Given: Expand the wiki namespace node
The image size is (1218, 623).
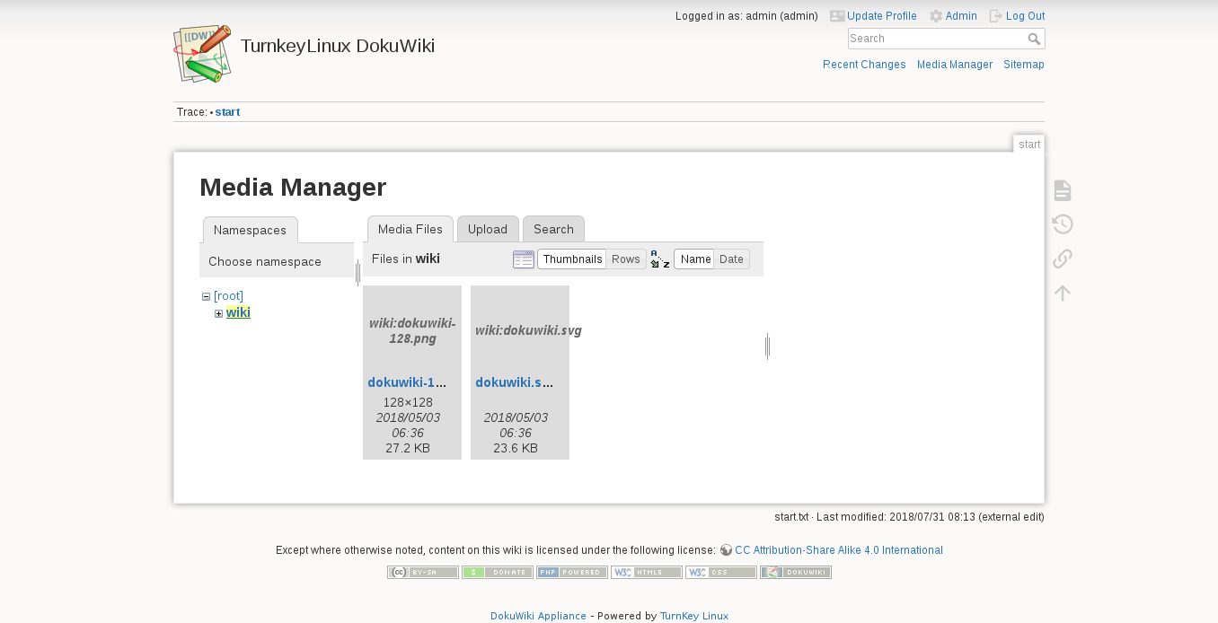Looking at the screenshot, I should (218, 313).
